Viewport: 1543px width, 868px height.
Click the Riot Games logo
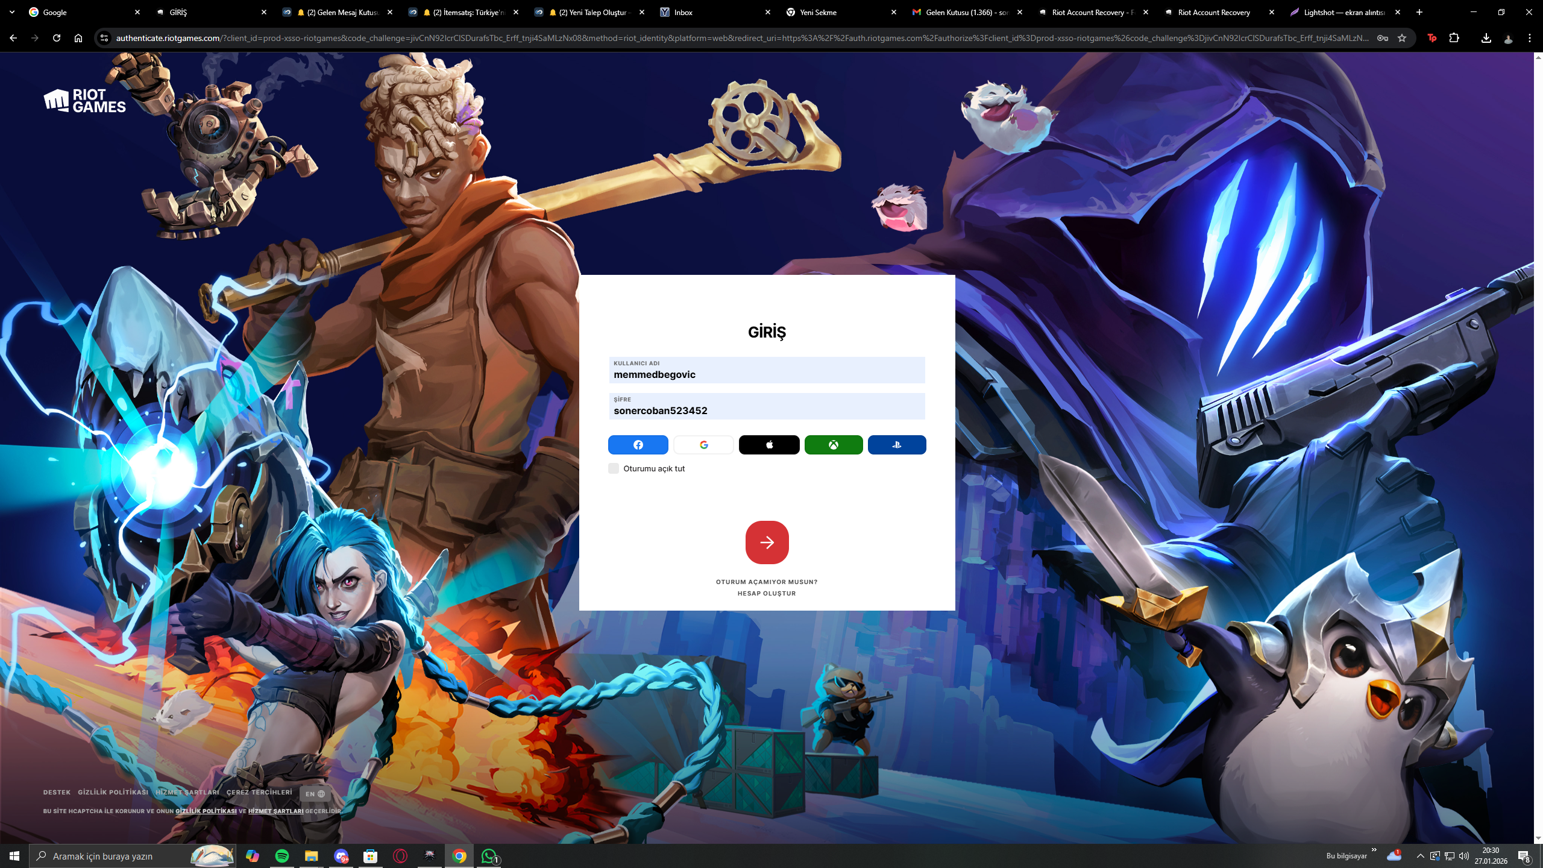click(84, 101)
